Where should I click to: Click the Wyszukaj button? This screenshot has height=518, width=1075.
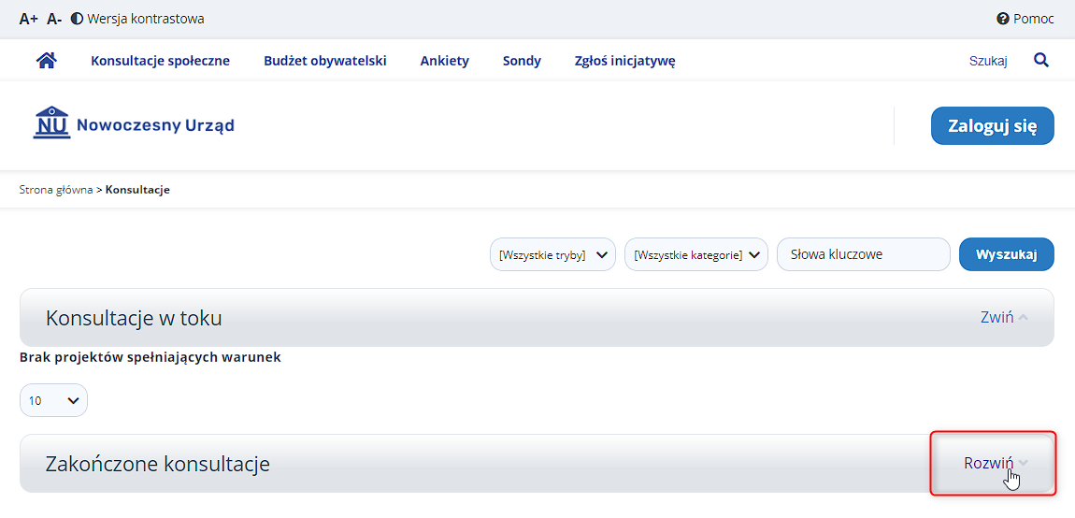coord(1006,254)
